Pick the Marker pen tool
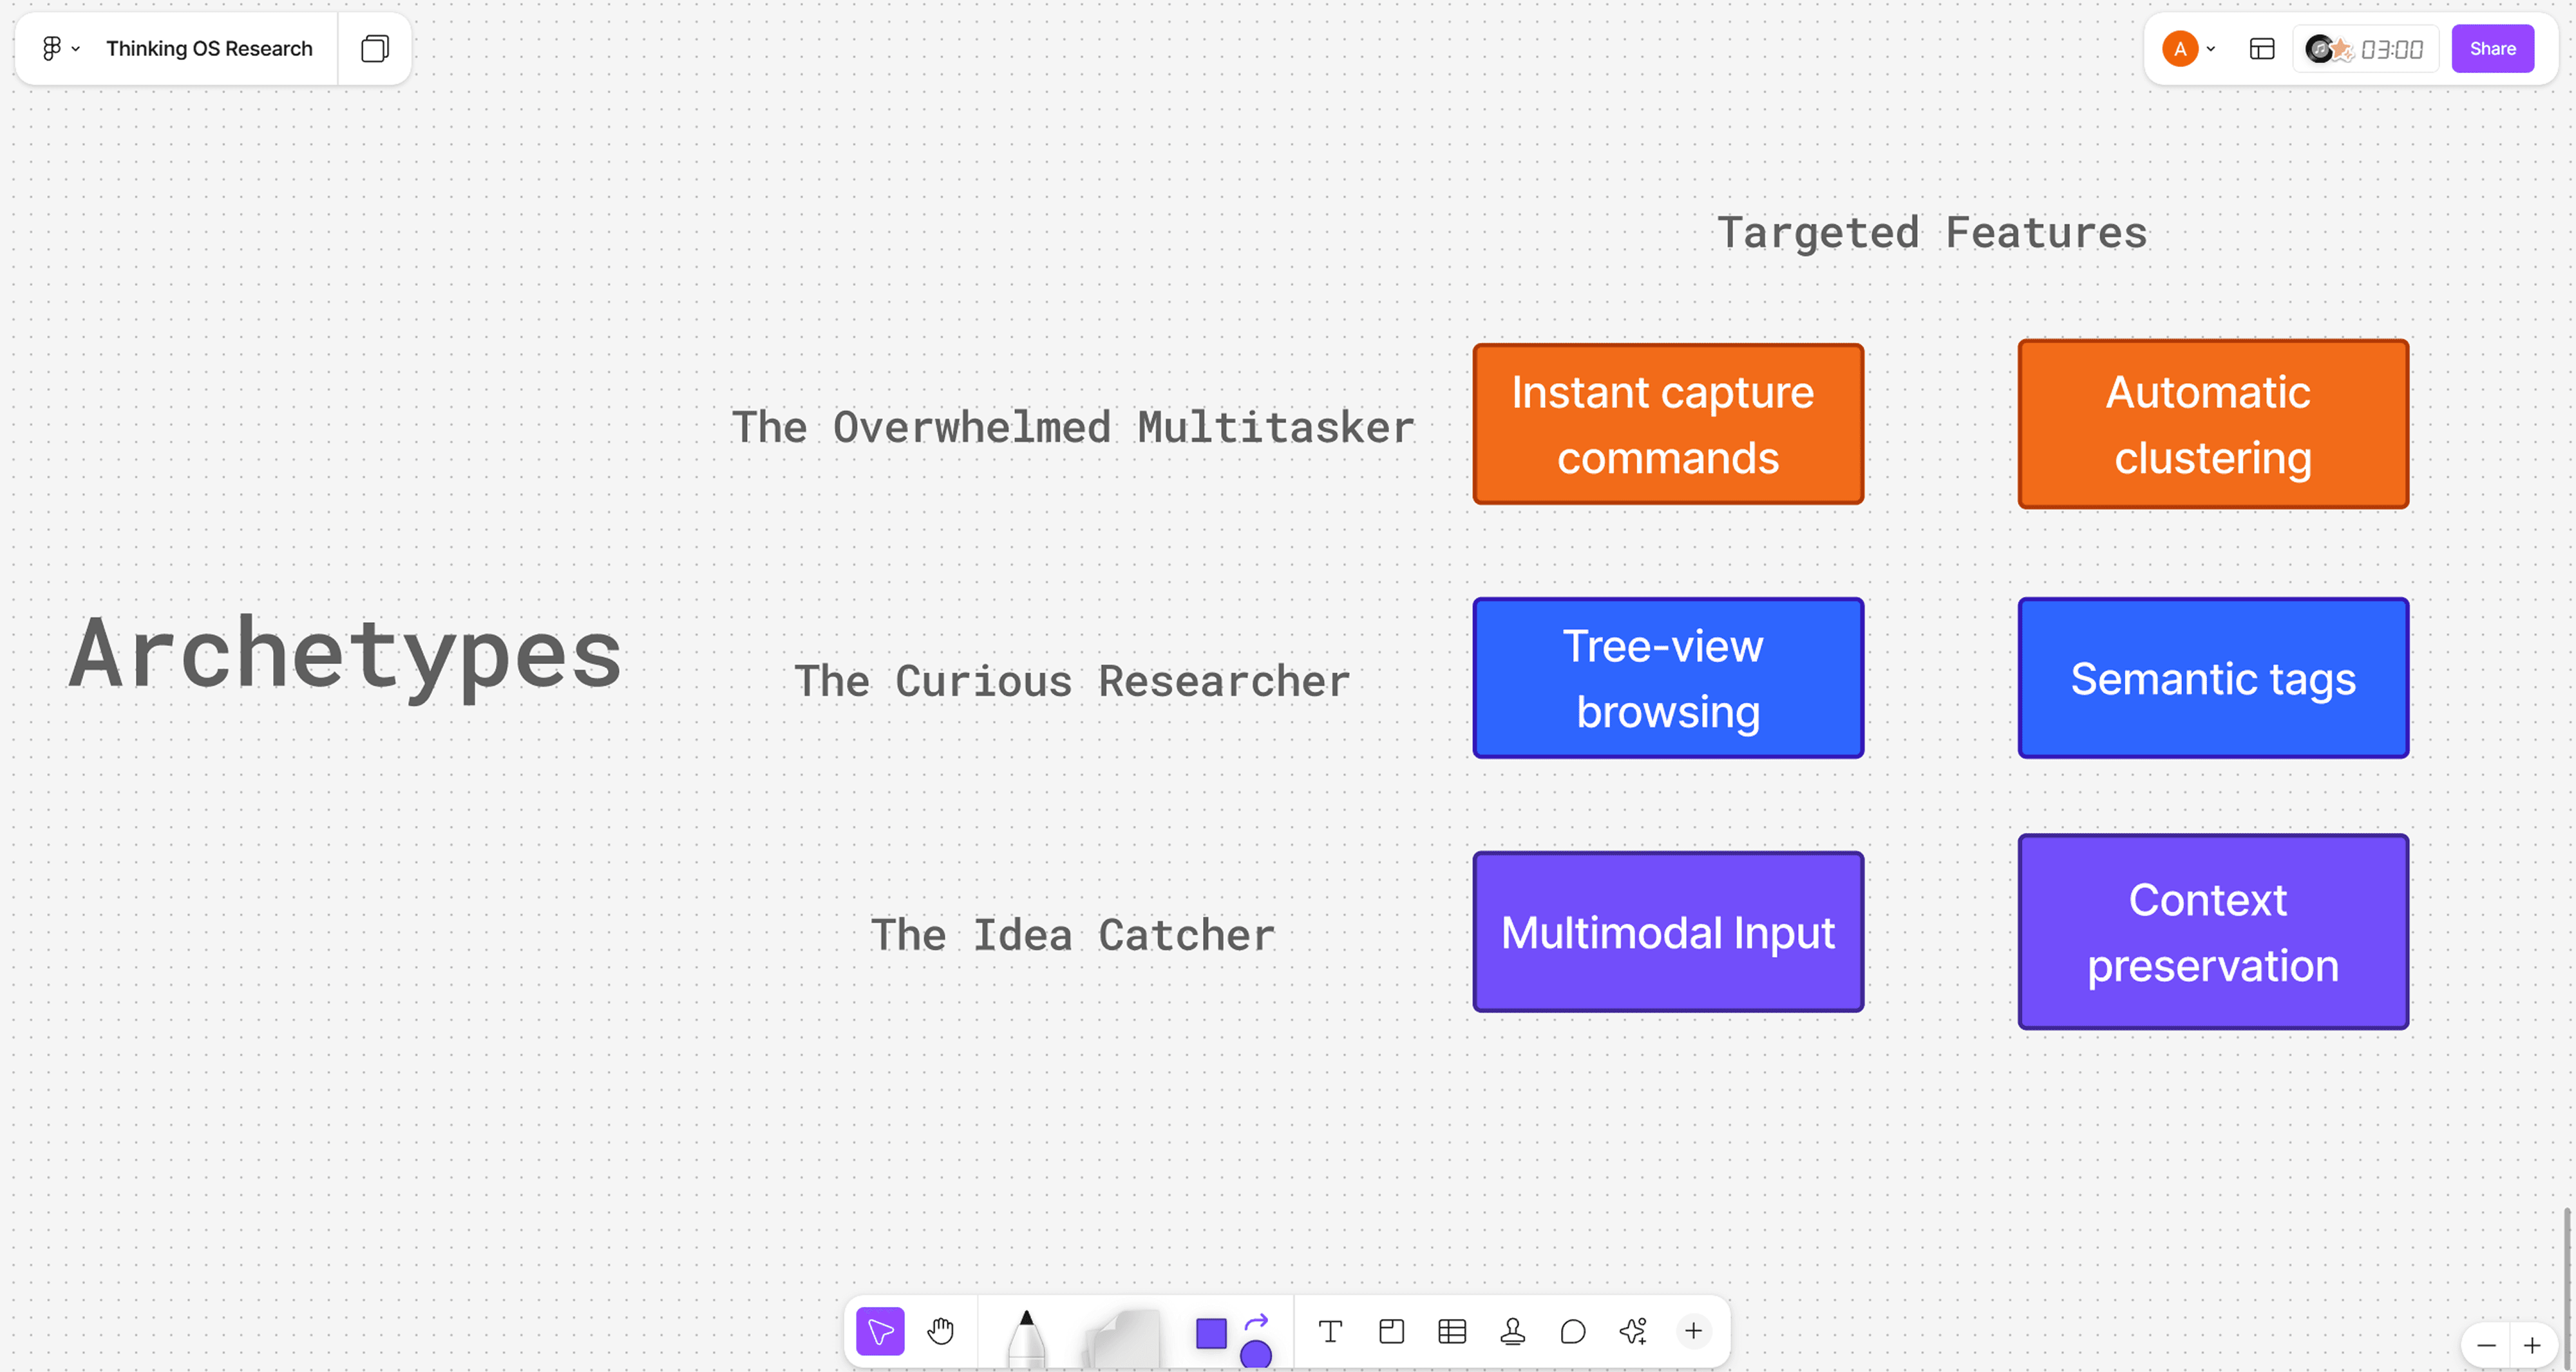Image resolution: width=2576 pixels, height=1372 pixels. coord(1026,1338)
